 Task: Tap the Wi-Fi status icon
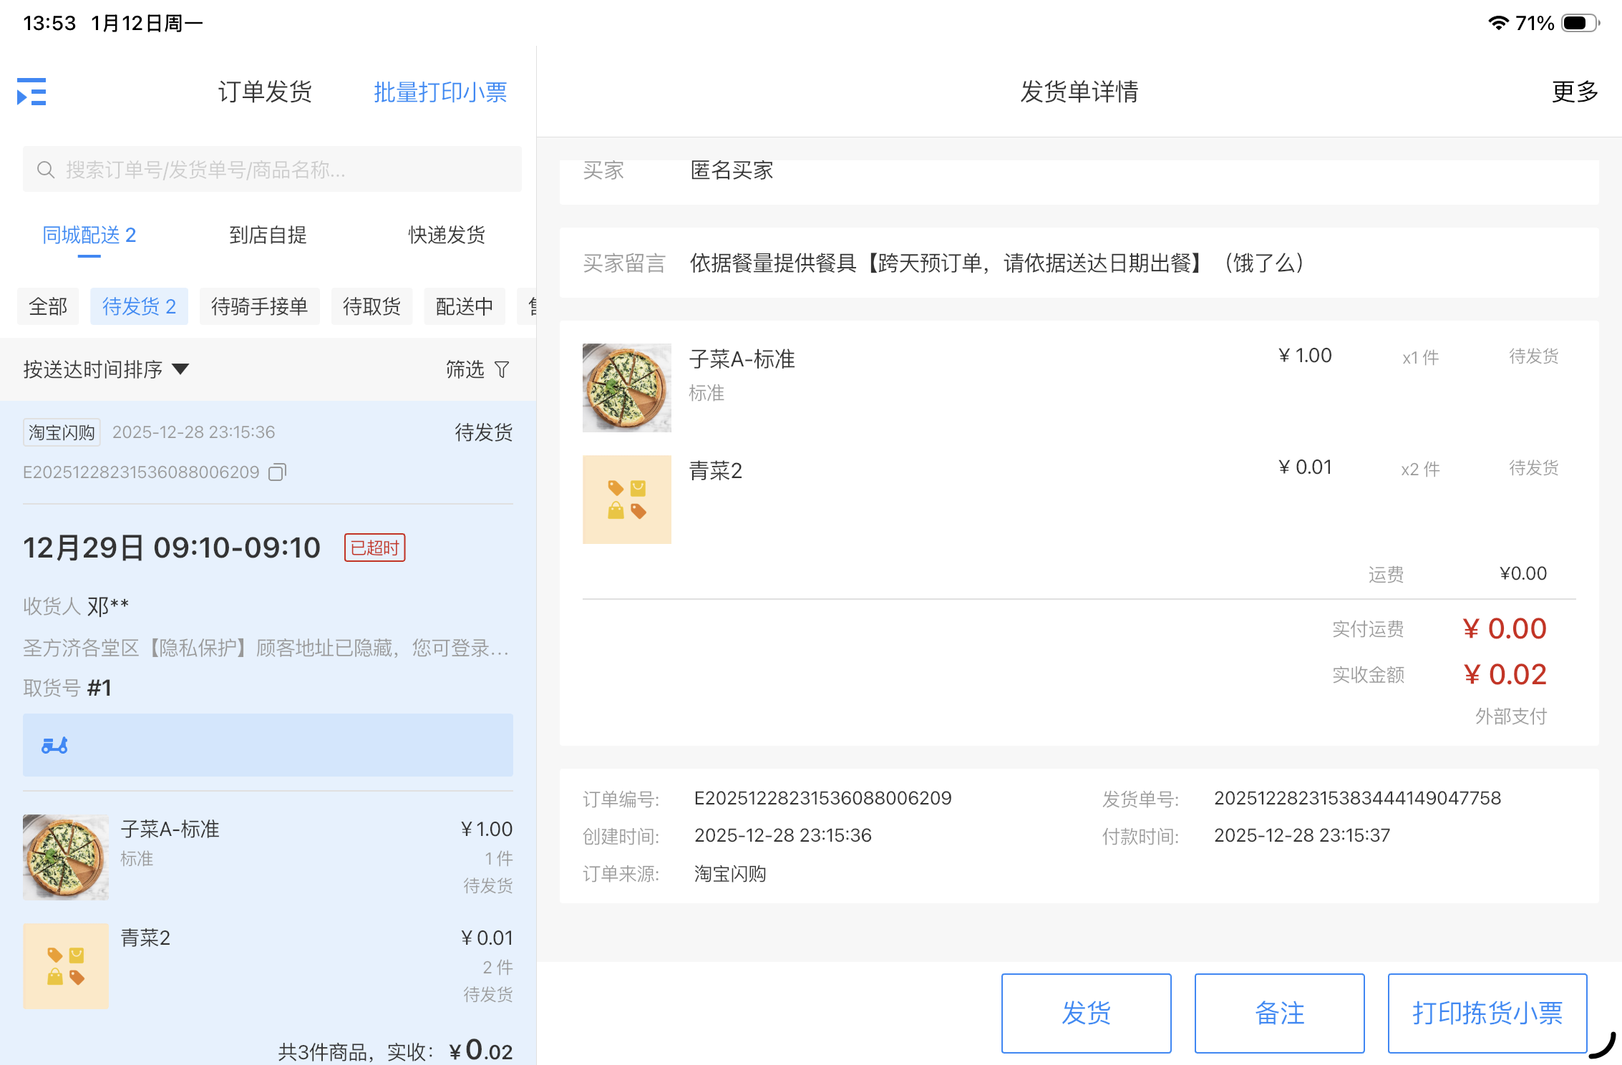pyautogui.click(x=1497, y=23)
